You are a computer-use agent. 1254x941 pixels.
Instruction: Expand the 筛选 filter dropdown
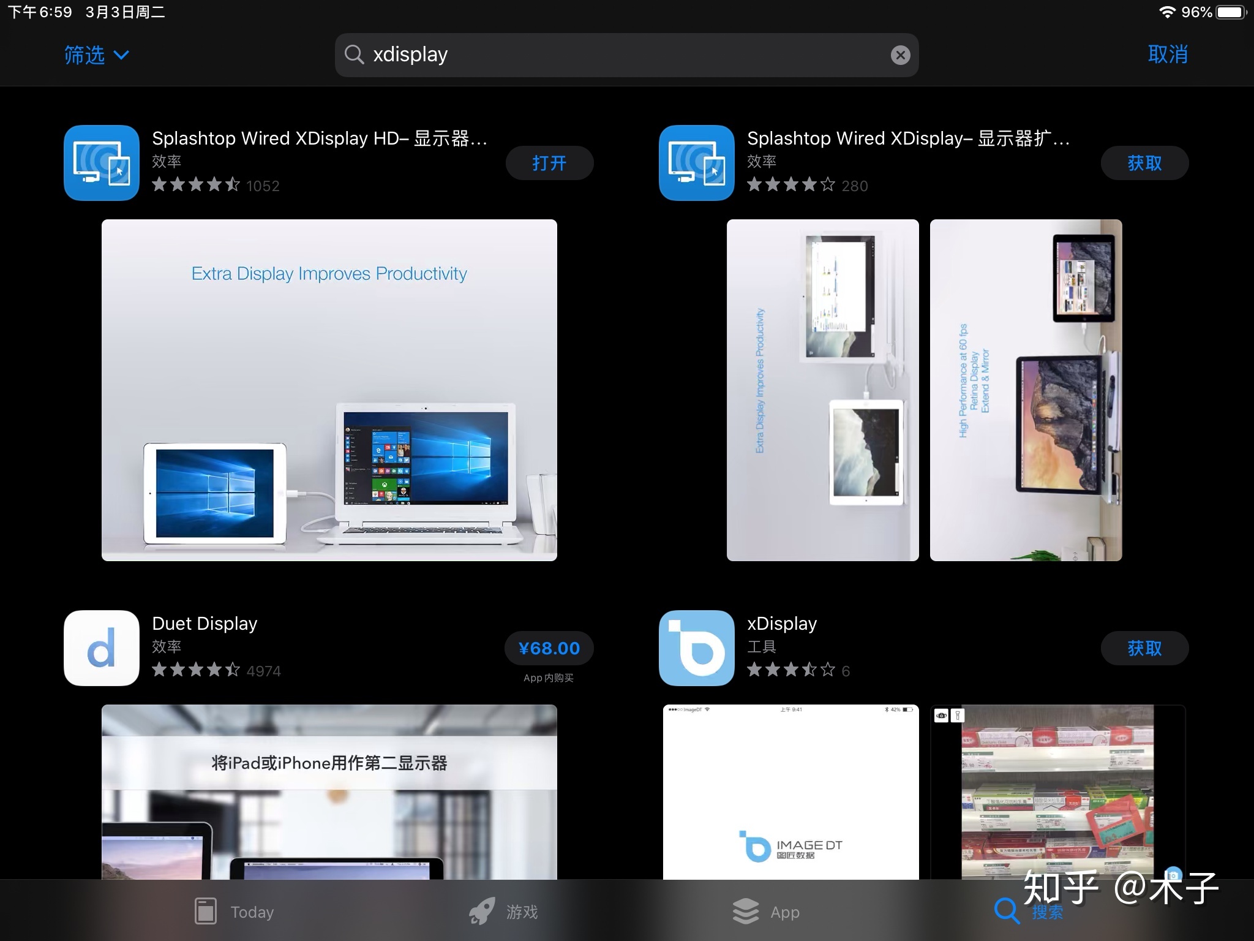tap(96, 55)
